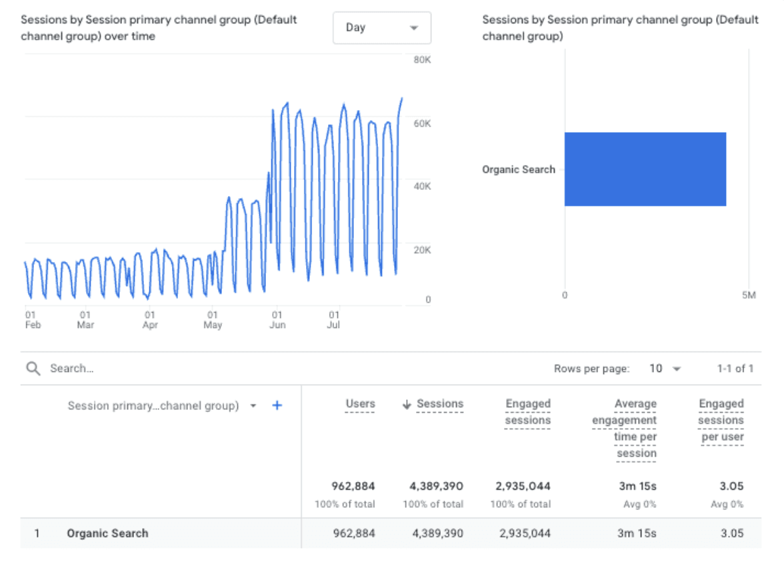Screen dimensions: 784x572
Task: Click the 3m 15s value in Organic Search row
Action: coord(637,533)
